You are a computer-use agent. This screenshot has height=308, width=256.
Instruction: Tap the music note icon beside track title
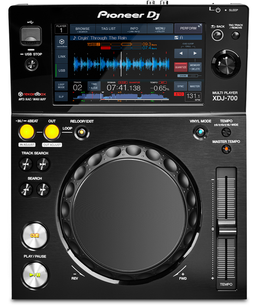click(75, 38)
